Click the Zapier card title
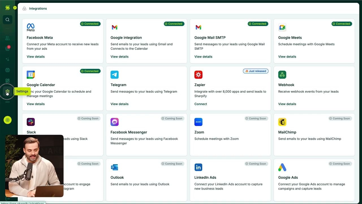Image resolution: width=362 pixels, height=204 pixels. pos(200,85)
